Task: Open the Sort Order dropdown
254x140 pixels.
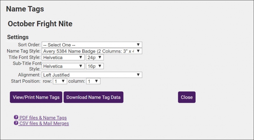Action: [x=91, y=45]
